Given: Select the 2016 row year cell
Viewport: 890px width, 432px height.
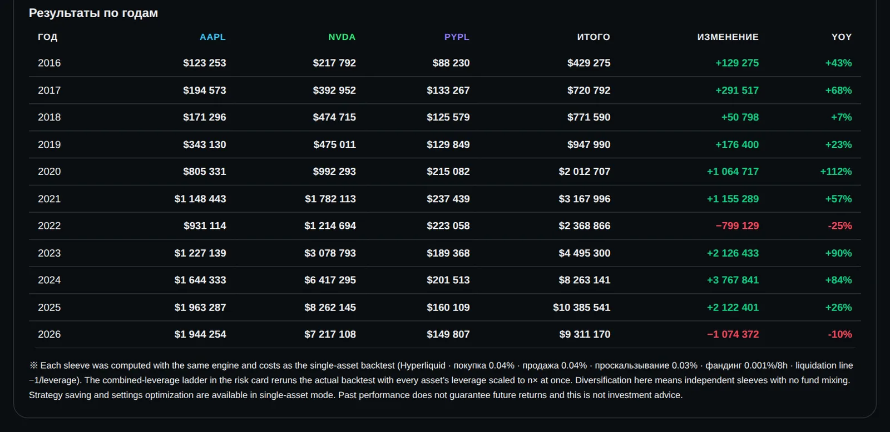Looking at the screenshot, I should [49, 63].
